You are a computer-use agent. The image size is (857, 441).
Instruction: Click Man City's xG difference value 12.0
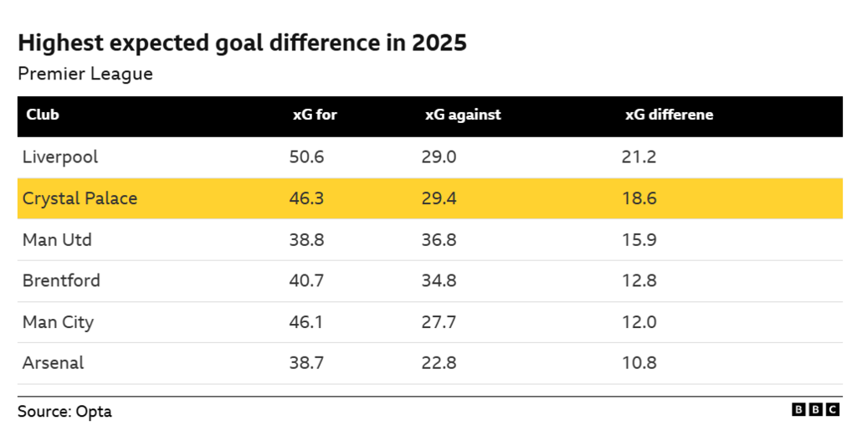640,322
